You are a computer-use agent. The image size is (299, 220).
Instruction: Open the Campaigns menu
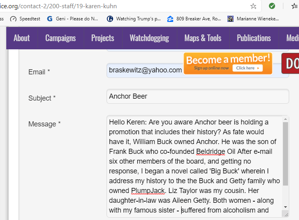tap(60, 38)
